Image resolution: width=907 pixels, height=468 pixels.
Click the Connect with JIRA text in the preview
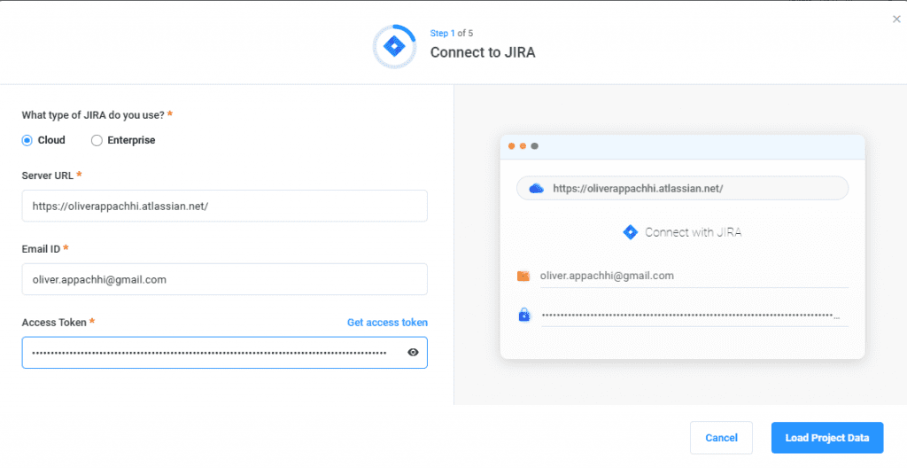click(x=693, y=232)
